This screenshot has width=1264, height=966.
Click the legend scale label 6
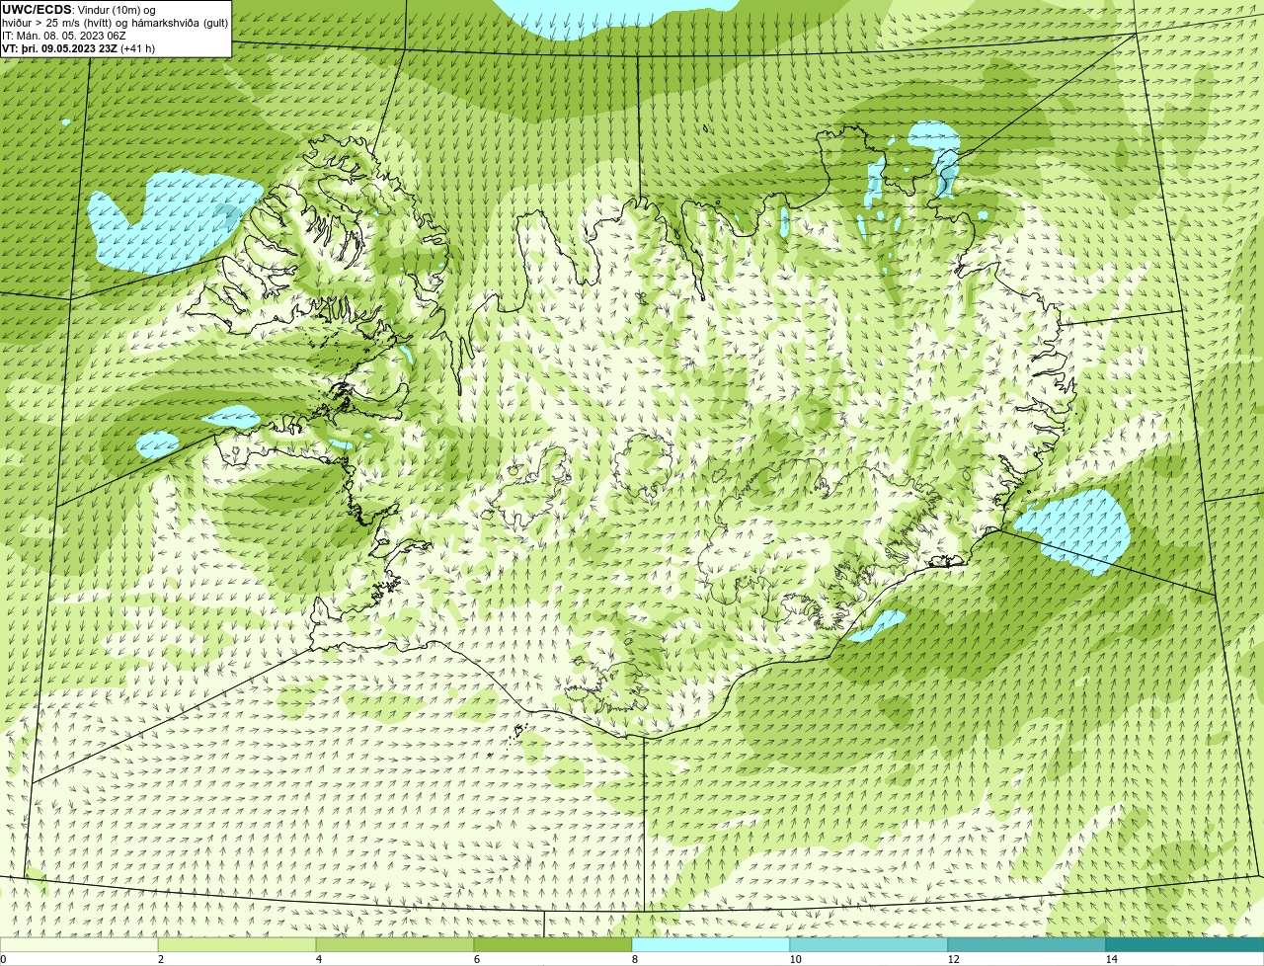coord(476,959)
